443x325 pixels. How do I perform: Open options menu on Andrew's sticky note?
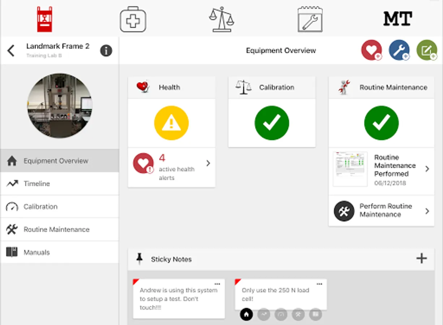(217, 284)
